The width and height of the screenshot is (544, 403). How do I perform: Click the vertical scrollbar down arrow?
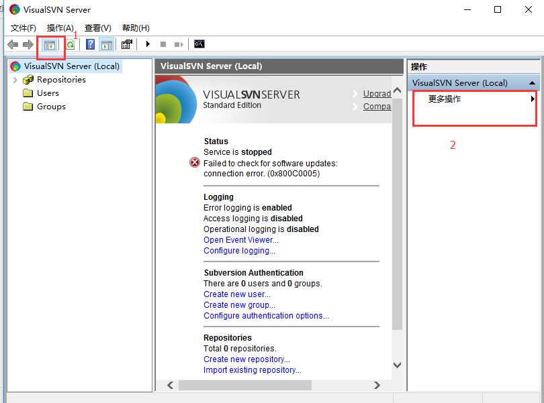[x=397, y=365]
